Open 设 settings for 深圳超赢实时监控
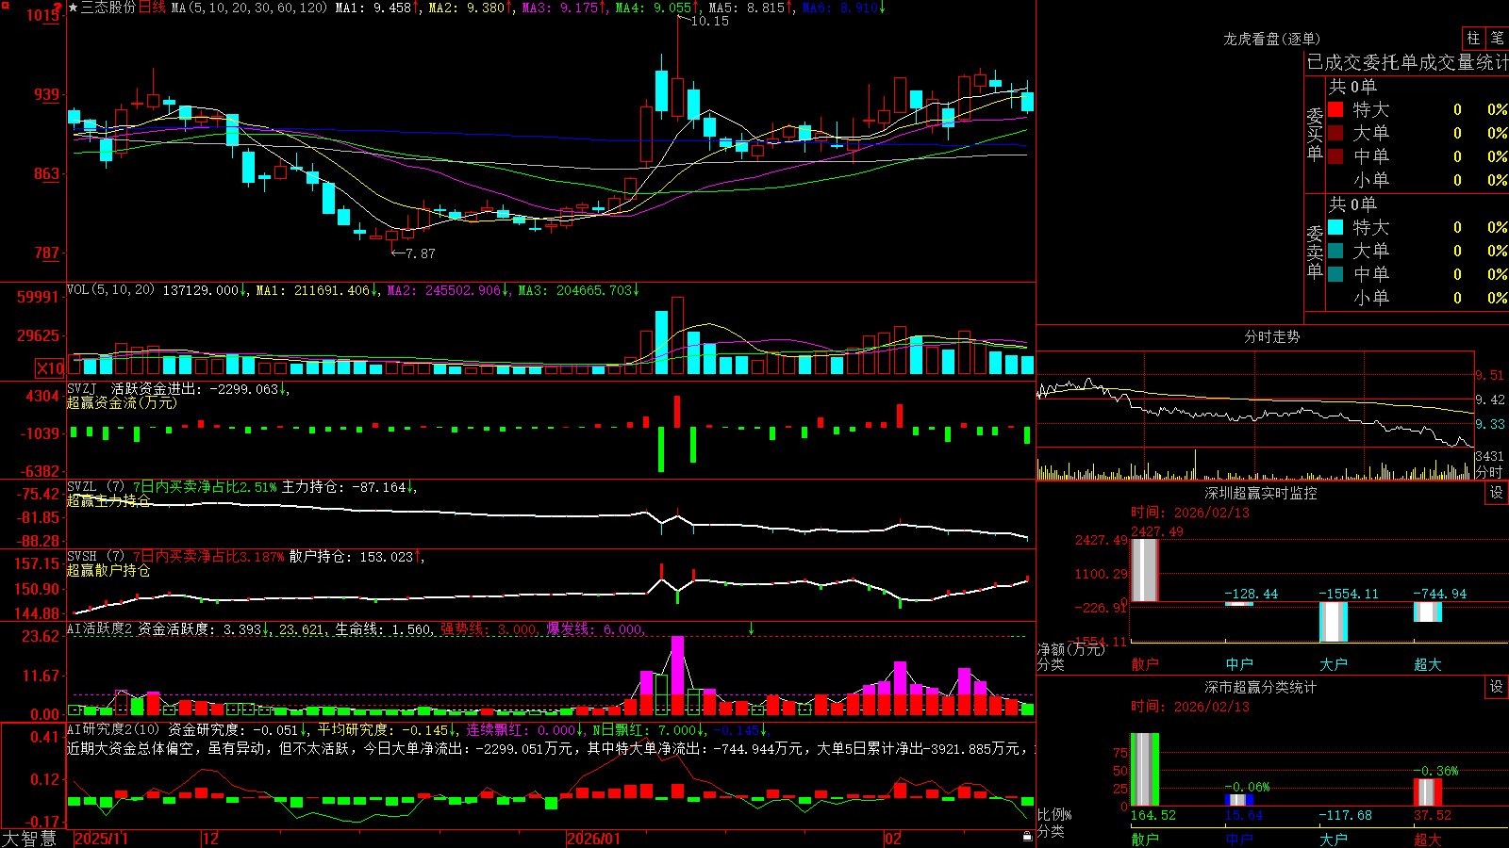Viewport: 1509px width, 848px height. point(1497,493)
